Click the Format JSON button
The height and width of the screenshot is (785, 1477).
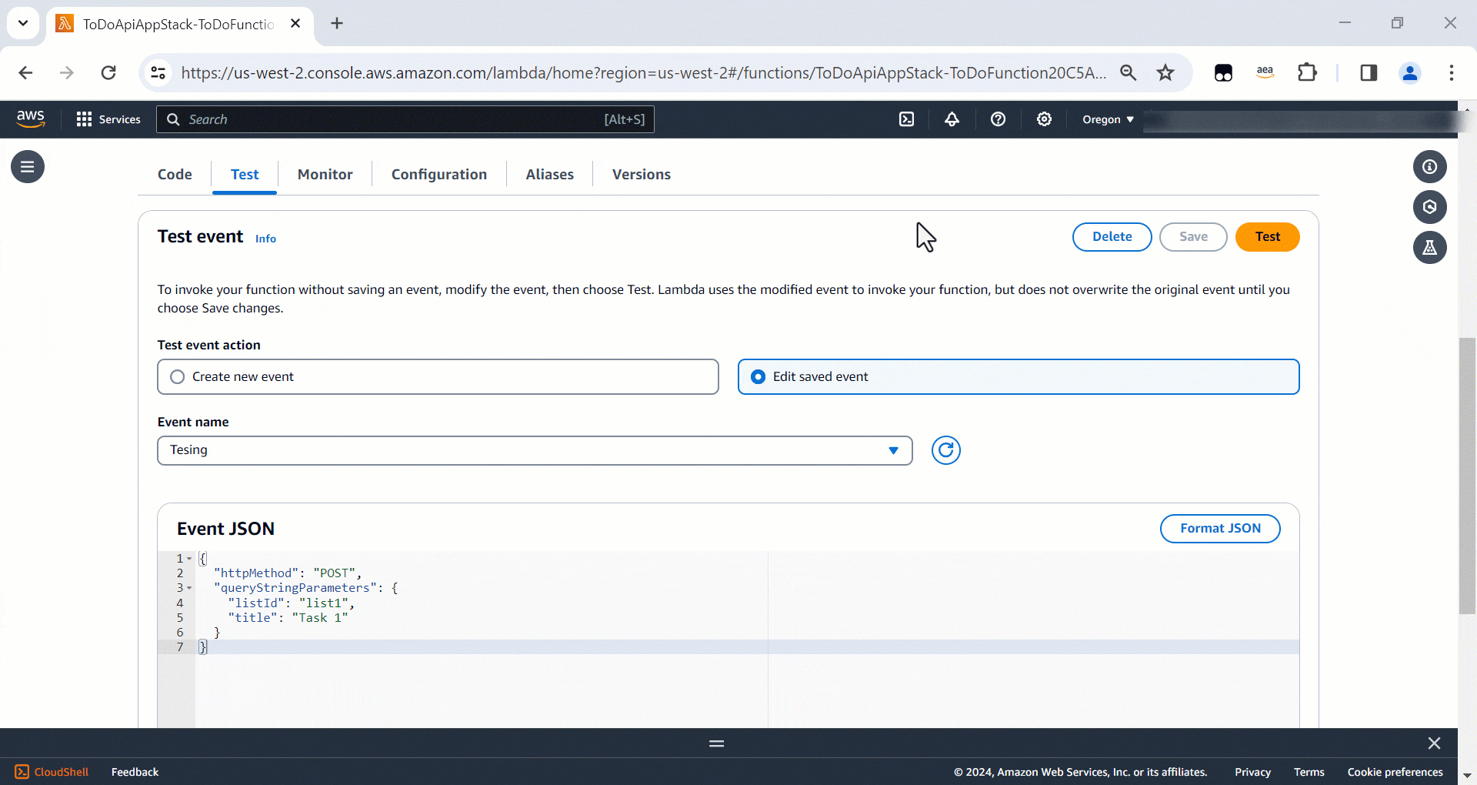click(x=1220, y=529)
